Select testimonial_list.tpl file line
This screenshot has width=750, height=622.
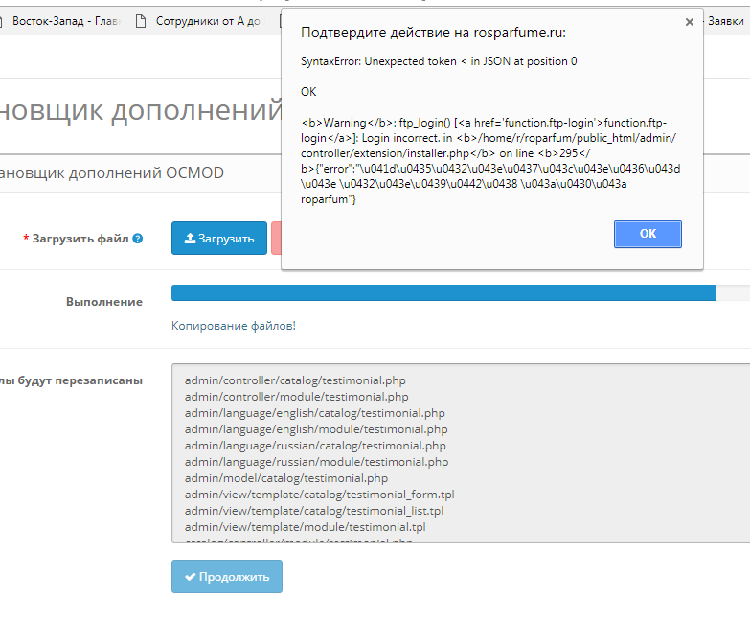[314, 511]
